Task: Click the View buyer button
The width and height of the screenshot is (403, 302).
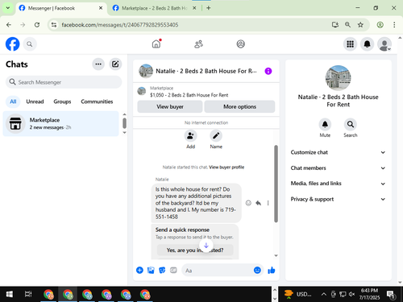Action: click(170, 106)
